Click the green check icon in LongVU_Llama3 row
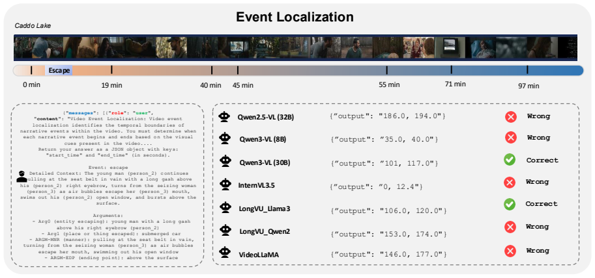The width and height of the screenshot is (595, 278). point(509,205)
